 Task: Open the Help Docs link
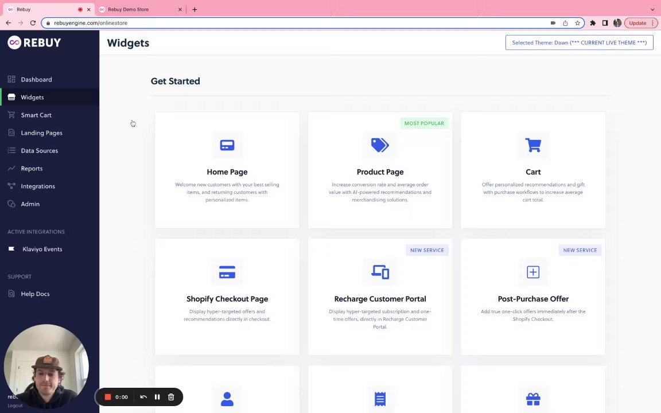tap(36, 294)
